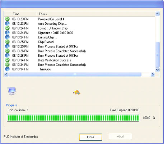Click the green check icon for Found: Unknown Chip
Screen dimensions: 164x144
coord(7,28)
